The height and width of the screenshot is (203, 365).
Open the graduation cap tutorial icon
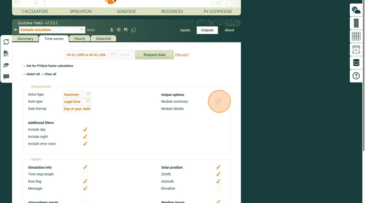coord(6,65)
